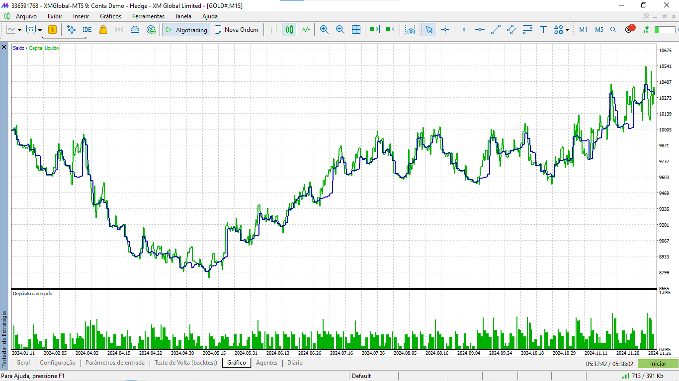Switch to the Agentes tab
The image size is (679, 381).
266,363
